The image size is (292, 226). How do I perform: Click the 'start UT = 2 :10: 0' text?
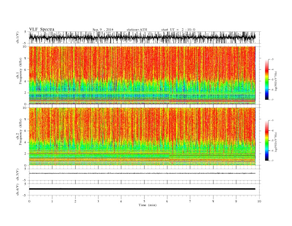coord(178,30)
